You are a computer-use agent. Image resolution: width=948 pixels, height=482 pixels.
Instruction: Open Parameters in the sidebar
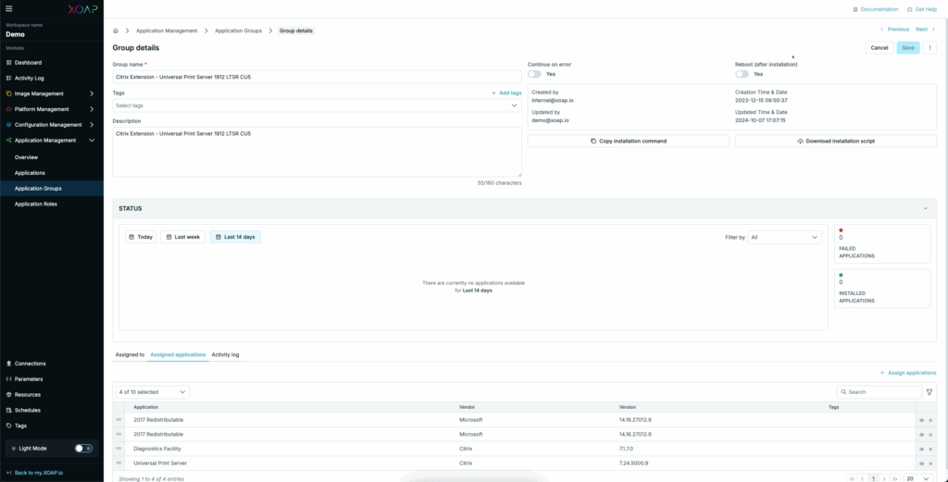click(x=29, y=379)
